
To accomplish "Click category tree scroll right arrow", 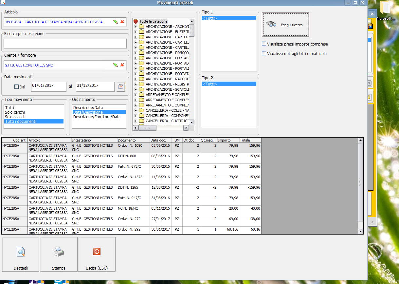I will tap(186, 128).
